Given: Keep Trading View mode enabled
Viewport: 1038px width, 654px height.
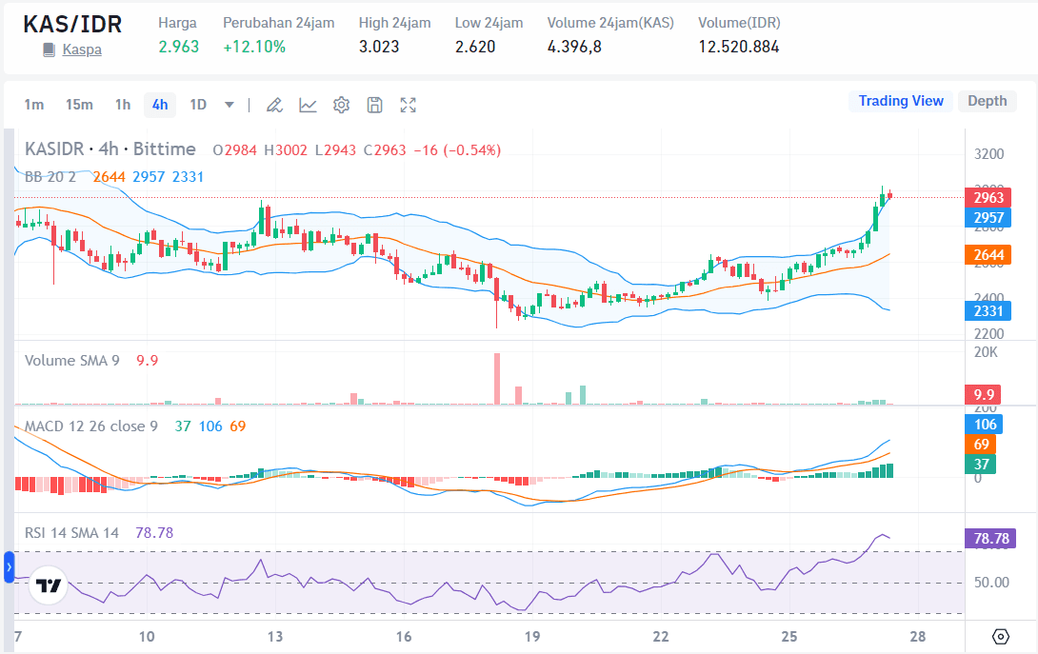Looking at the screenshot, I should click(901, 100).
